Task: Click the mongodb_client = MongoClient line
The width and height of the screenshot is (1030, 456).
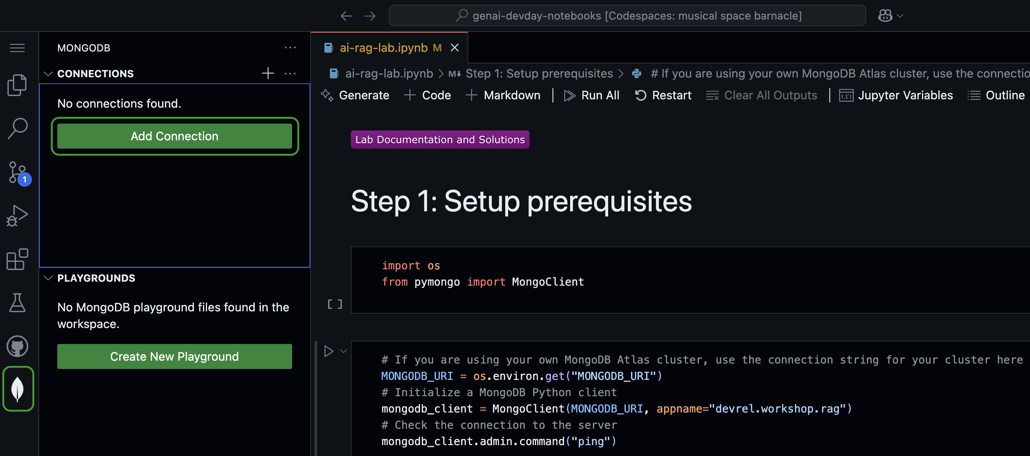Action: 616,409
